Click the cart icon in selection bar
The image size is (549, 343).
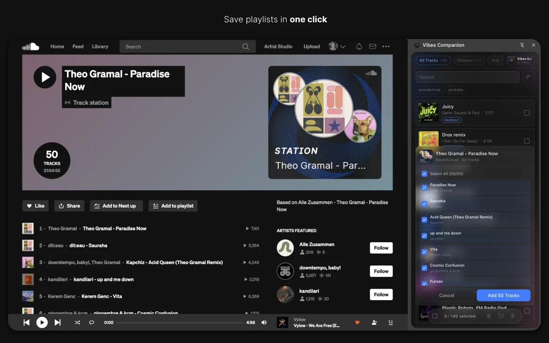501,316
